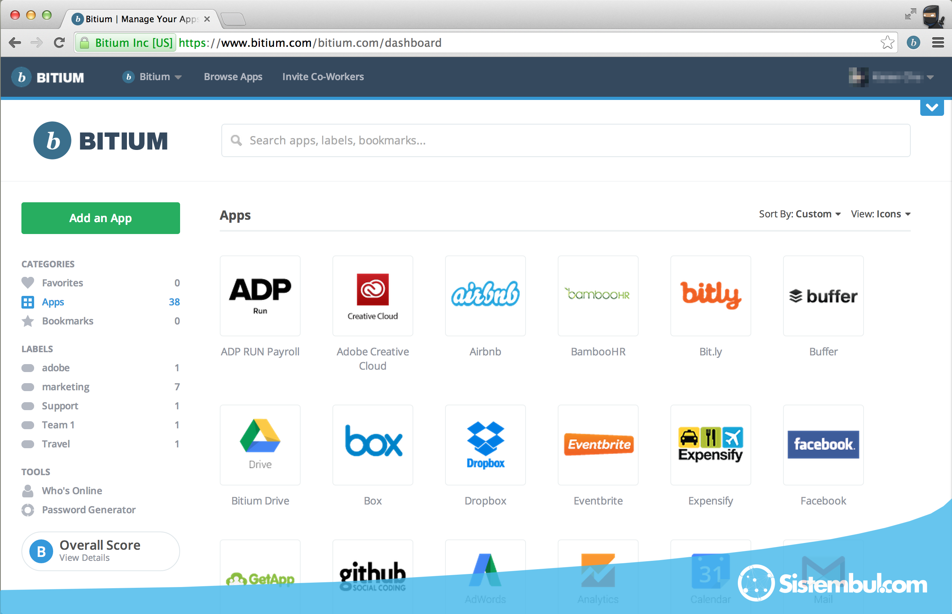The width and height of the screenshot is (952, 614).
Task: Filter by the Travel label
Action: click(x=100, y=444)
